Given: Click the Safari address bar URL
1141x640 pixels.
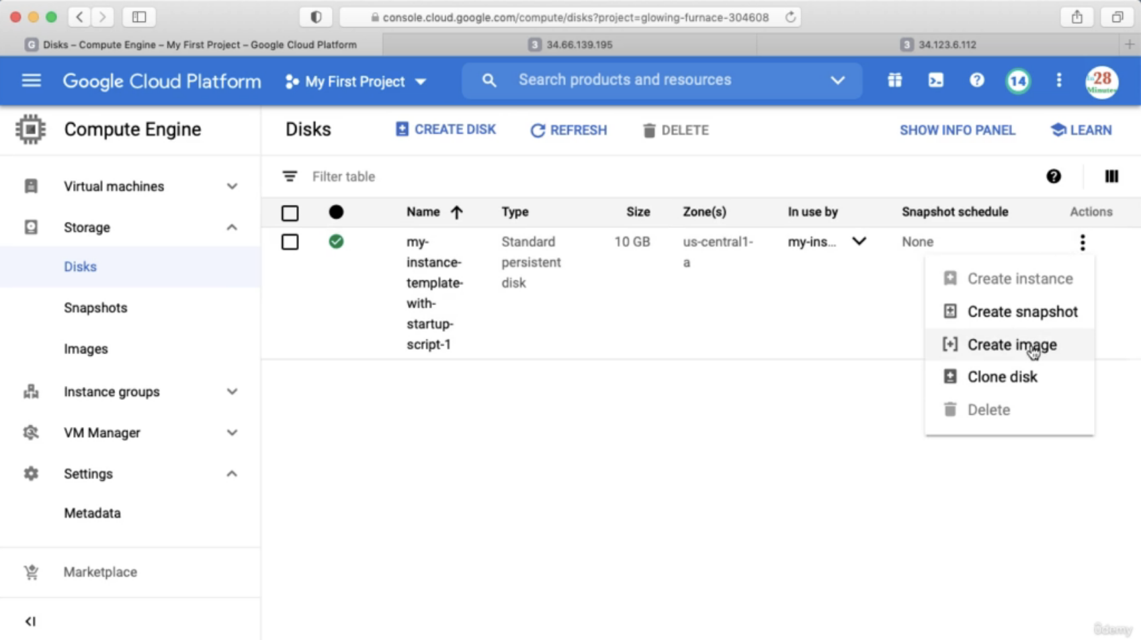Looking at the screenshot, I should 575,17.
